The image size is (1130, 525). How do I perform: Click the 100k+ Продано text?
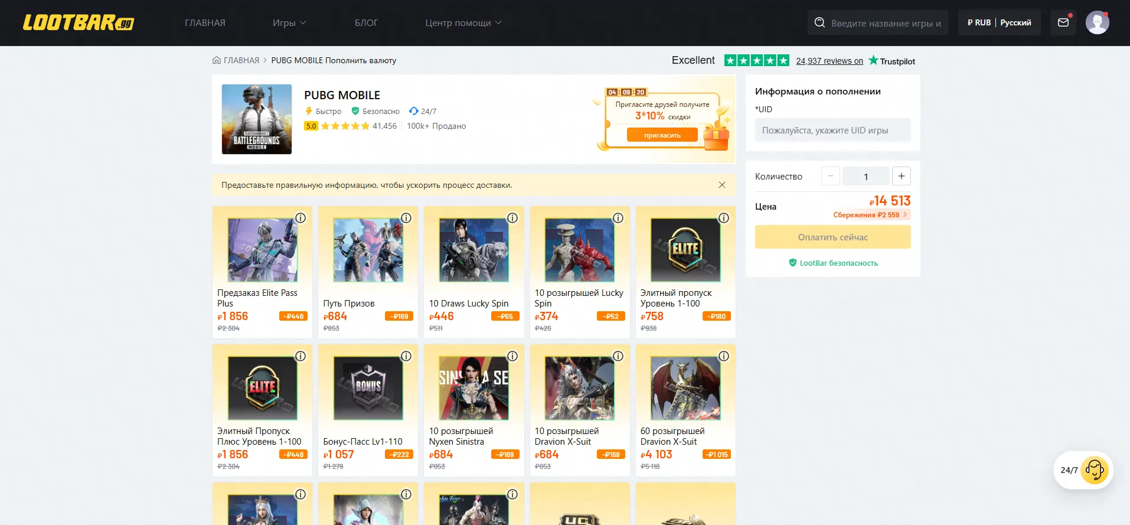click(x=436, y=126)
